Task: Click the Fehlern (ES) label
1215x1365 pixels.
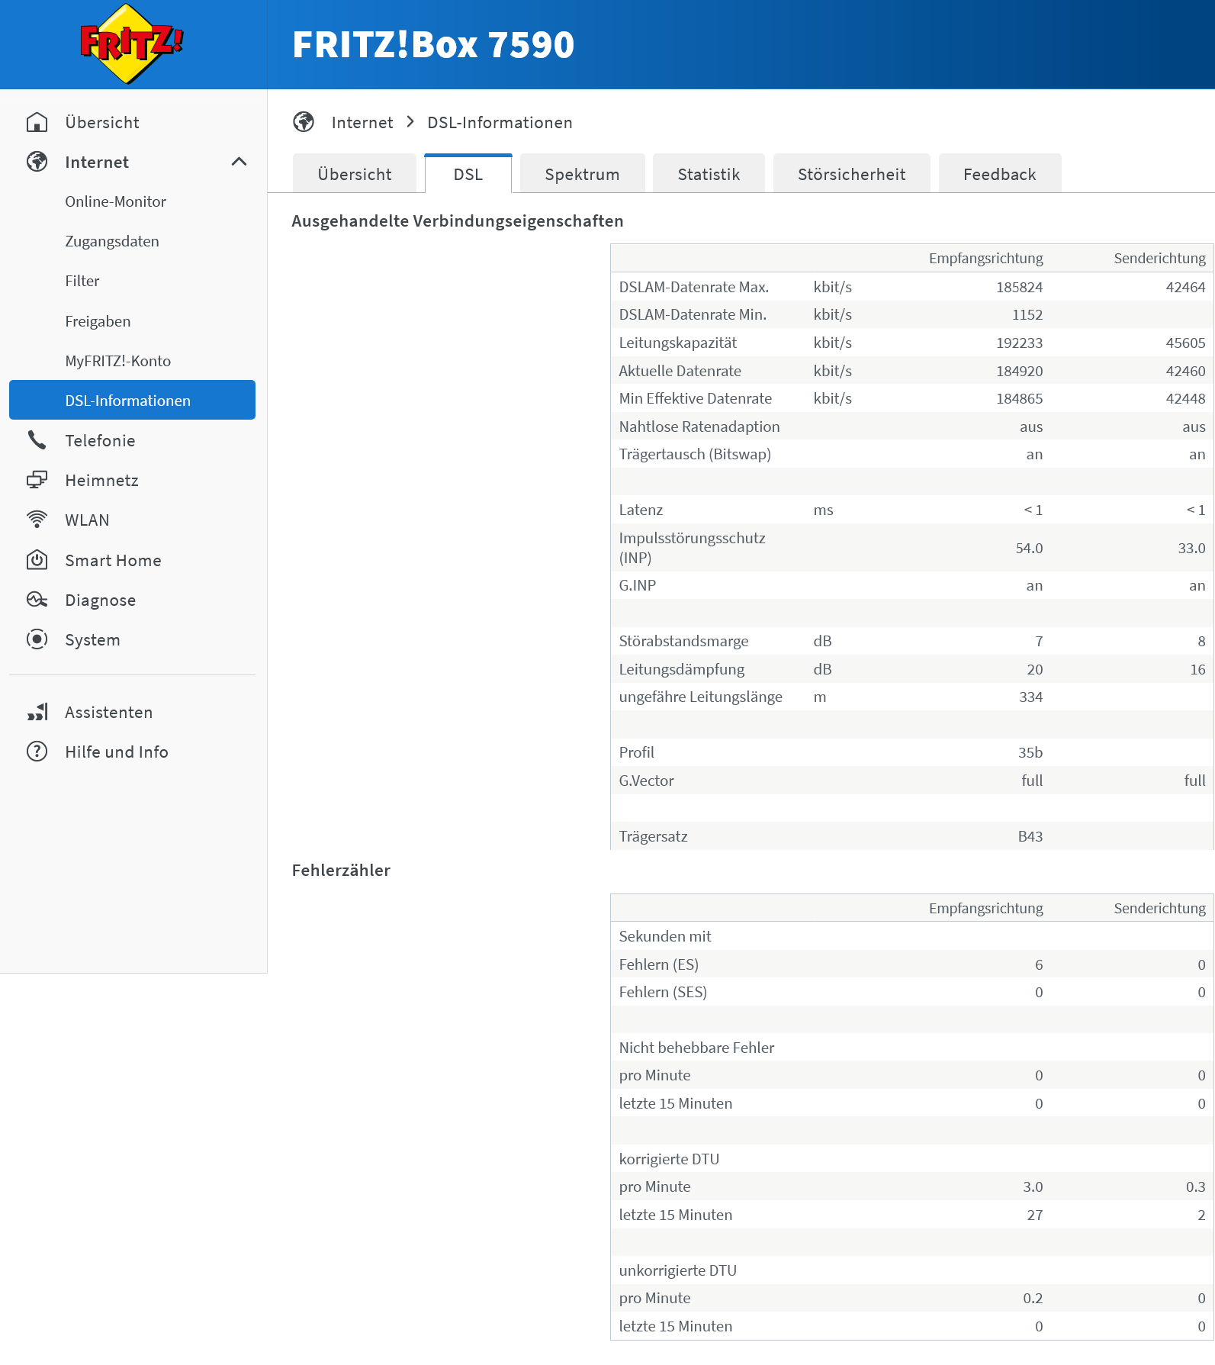Action: click(659, 964)
